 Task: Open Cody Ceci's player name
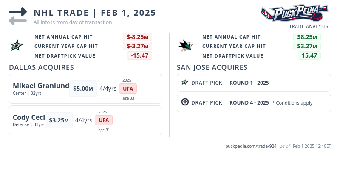pyautogui.click(x=28, y=118)
